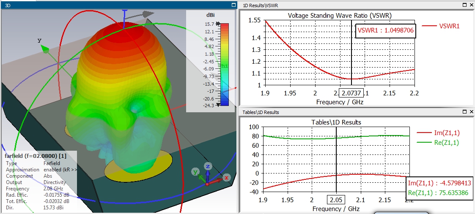Click the Dir. 15.73 dBi value
This screenshot has height=214, width=475.
coord(53,207)
